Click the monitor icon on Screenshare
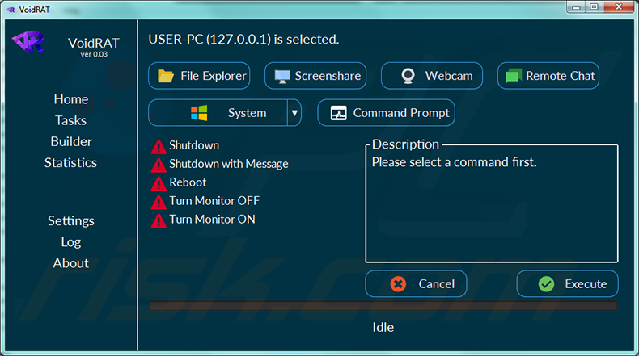 [282, 76]
